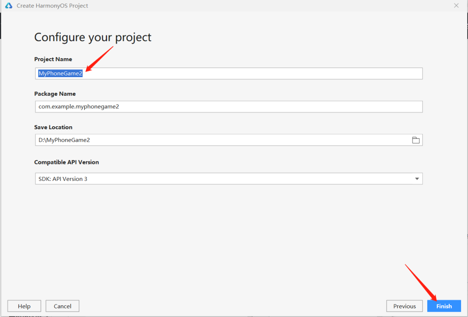This screenshot has height=317, width=468.
Task: Click the Package Name label
Action: [55, 94]
